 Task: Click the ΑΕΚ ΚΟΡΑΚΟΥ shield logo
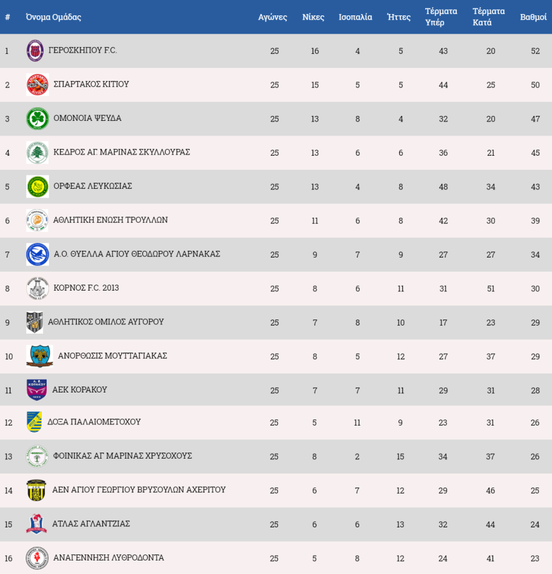(x=37, y=390)
